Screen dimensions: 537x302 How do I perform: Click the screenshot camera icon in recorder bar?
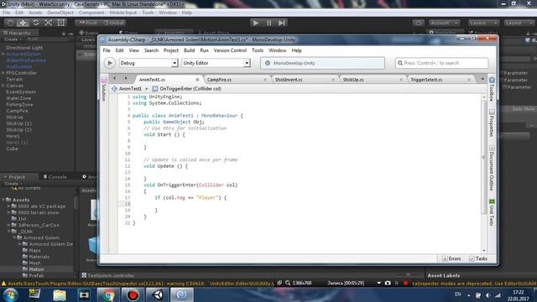pos(388,284)
